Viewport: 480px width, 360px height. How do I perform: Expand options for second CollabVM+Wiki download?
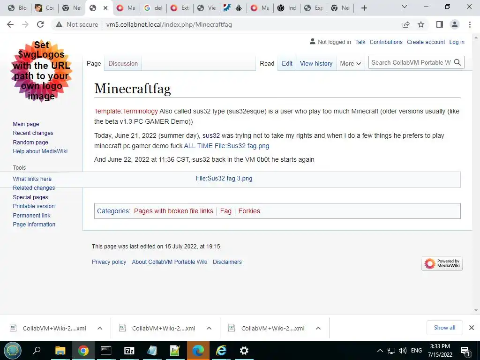tap(209, 328)
